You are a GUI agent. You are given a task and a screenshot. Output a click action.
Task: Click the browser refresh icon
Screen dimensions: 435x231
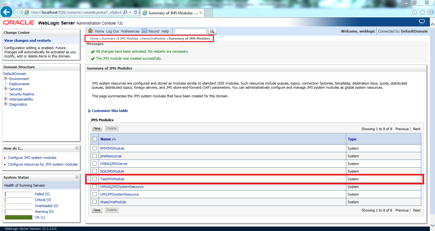click(135, 12)
